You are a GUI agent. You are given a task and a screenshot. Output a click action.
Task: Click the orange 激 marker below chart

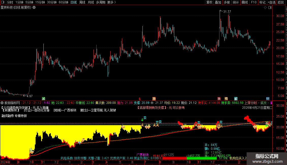pyautogui.click(x=154, y=99)
